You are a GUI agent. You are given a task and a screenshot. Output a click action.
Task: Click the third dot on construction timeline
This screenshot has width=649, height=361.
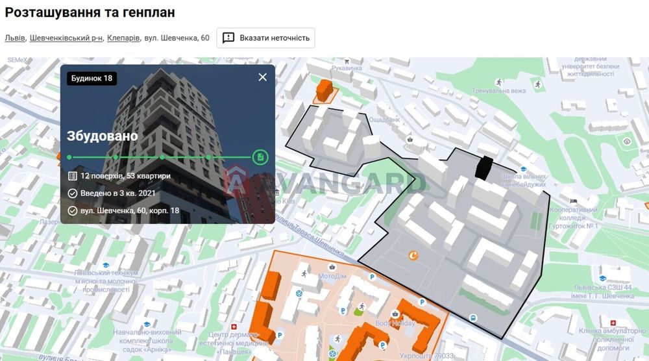(162, 157)
